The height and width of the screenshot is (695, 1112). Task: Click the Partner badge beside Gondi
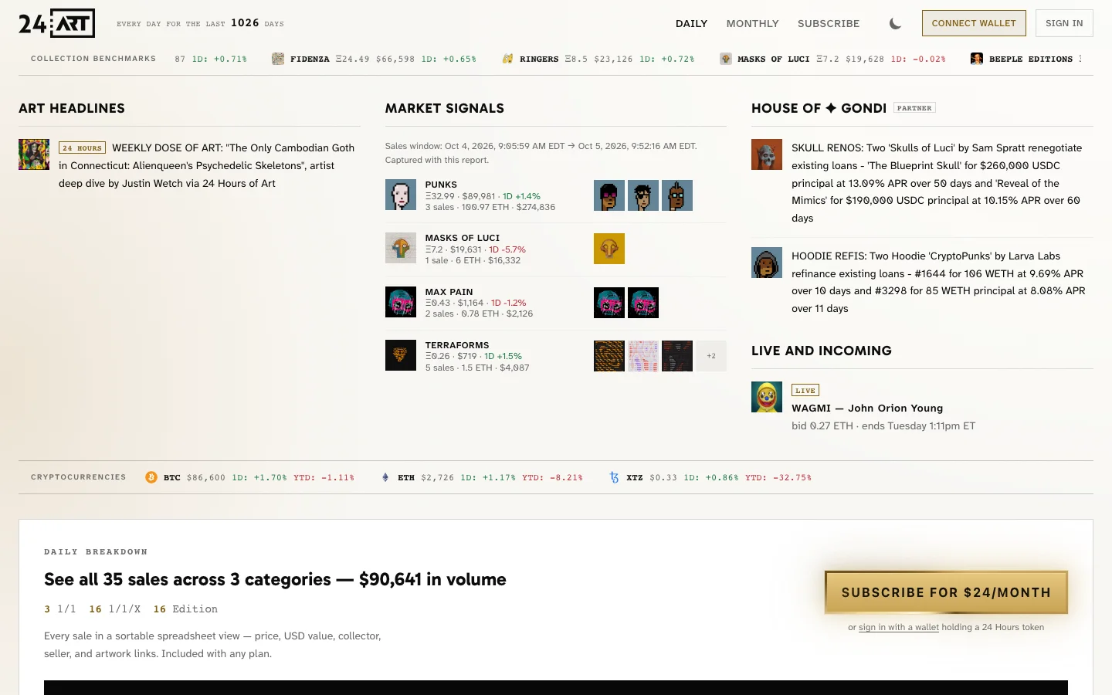click(914, 108)
